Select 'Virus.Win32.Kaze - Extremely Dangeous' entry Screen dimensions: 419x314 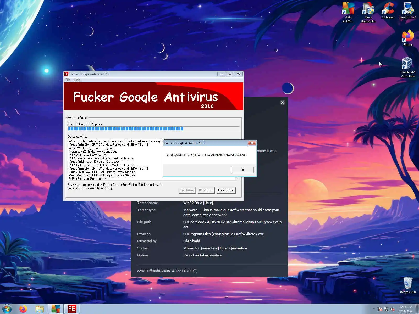[94, 162]
